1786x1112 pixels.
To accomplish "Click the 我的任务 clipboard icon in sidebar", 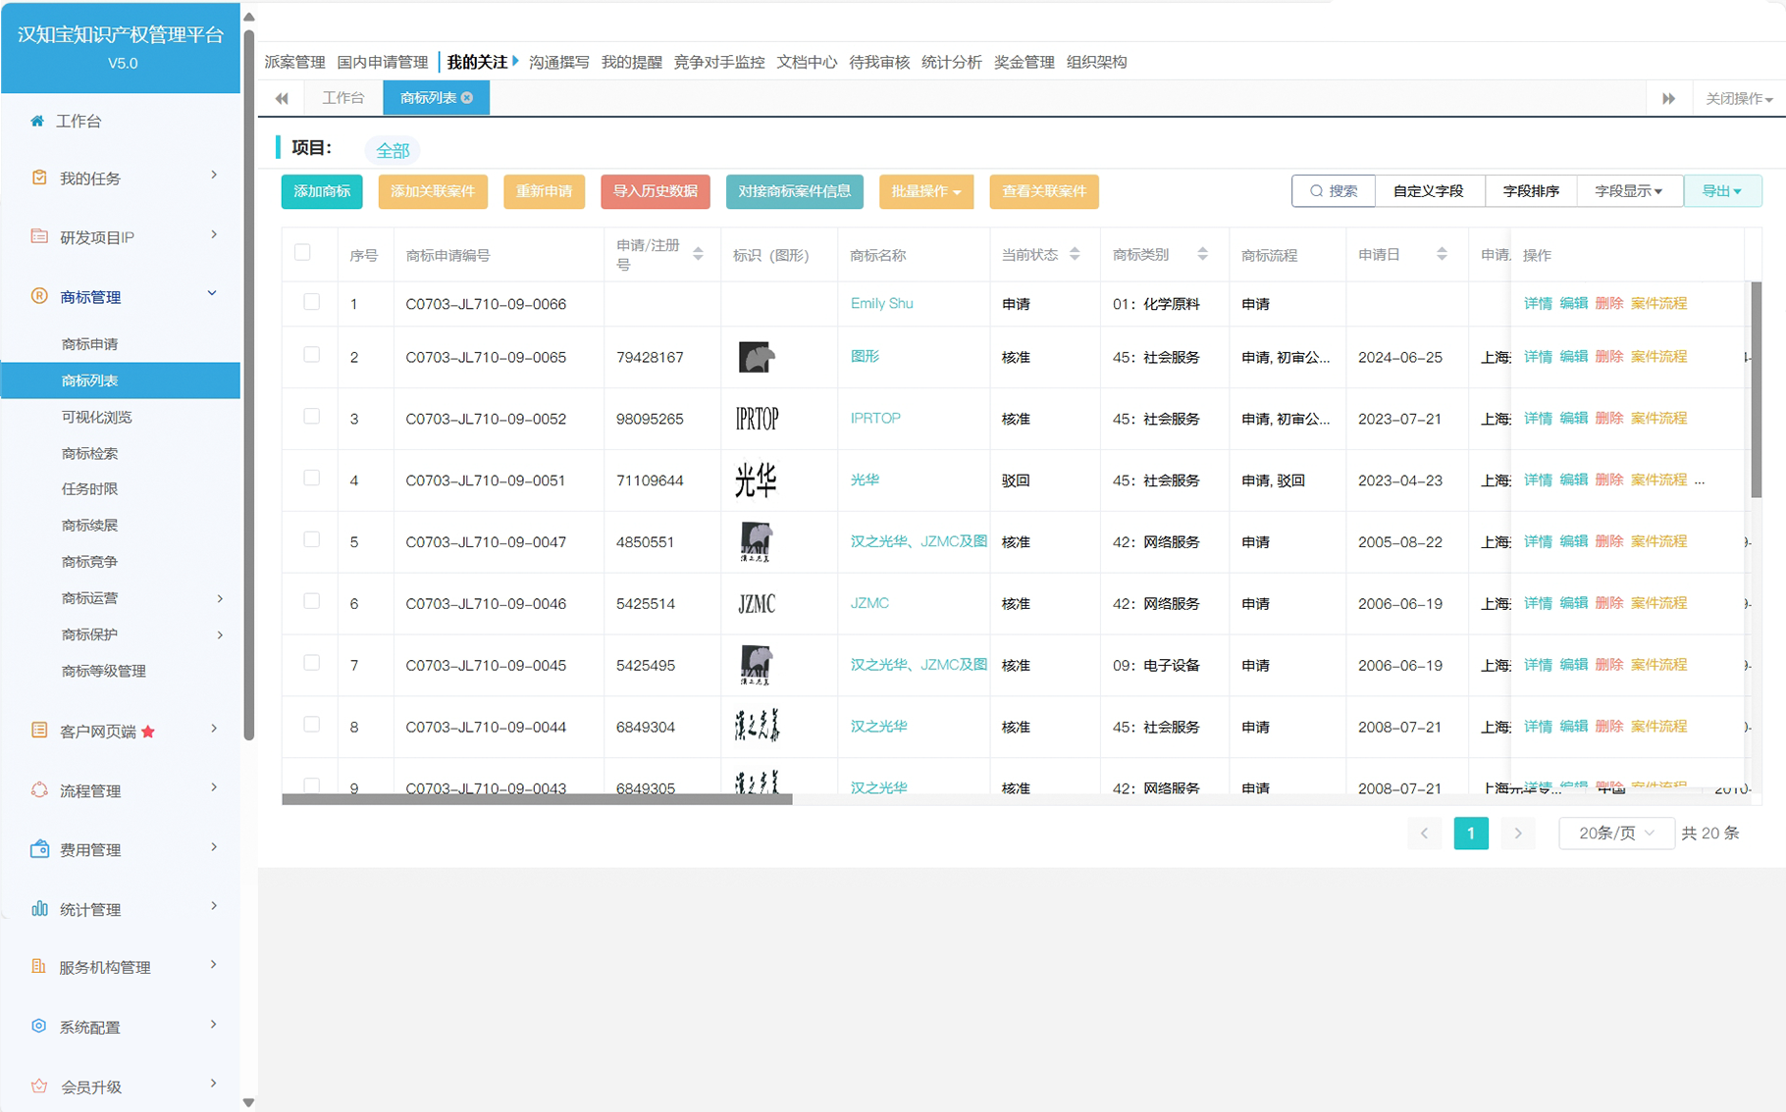I will coord(39,177).
